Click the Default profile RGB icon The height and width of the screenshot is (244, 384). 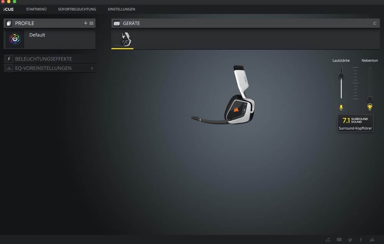point(15,39)
